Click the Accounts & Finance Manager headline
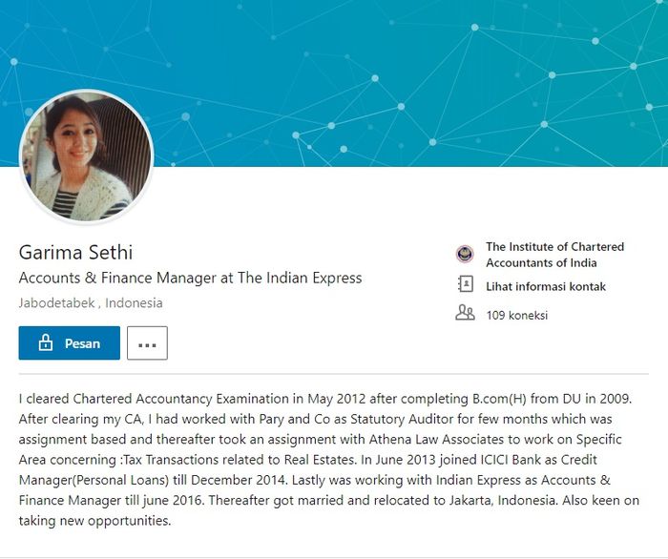Viewport: 668px width, 559px height. tap(190, 279)
